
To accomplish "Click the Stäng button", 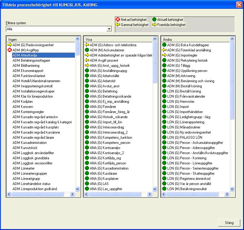I will click(229, 223).
